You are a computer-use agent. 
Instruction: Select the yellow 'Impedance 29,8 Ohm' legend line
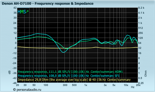point(74,80)
